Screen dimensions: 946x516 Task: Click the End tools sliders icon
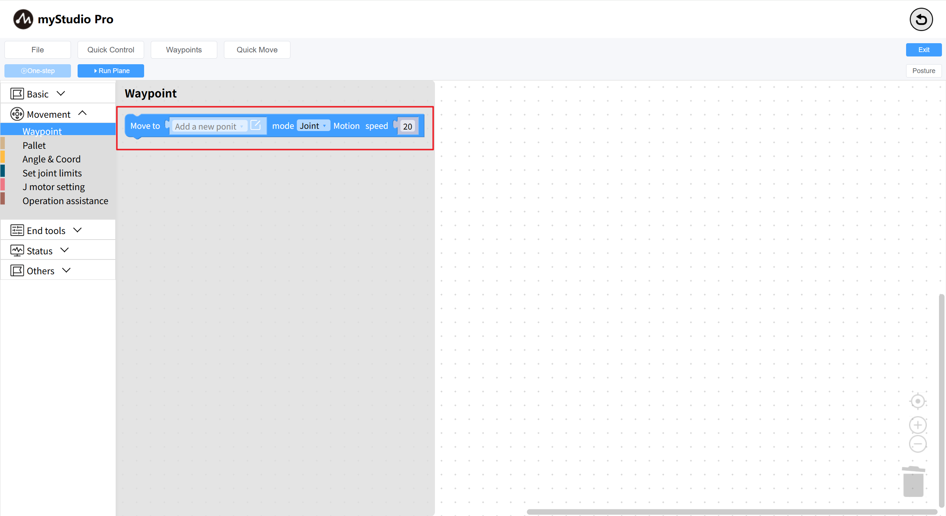pos(17,230)
